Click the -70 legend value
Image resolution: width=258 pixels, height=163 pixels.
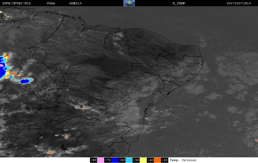click(108, 160)
